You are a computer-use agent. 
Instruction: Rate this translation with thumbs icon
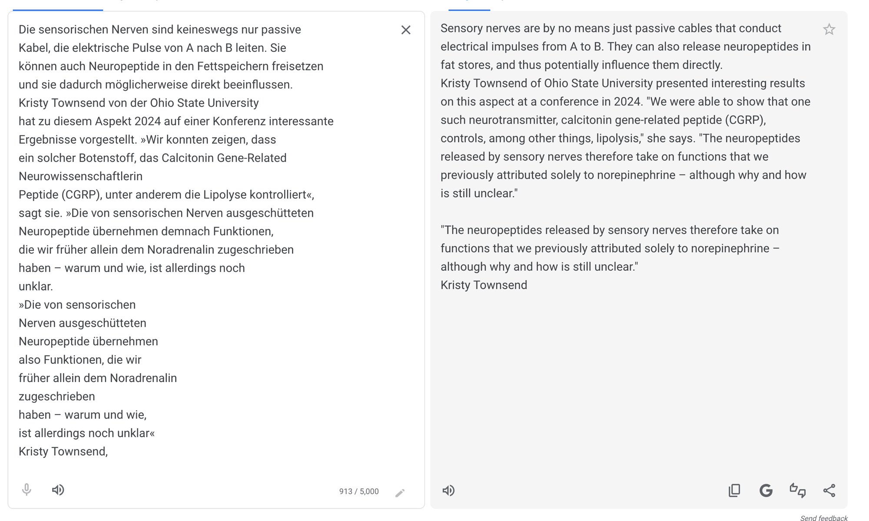tap(797, 491)
